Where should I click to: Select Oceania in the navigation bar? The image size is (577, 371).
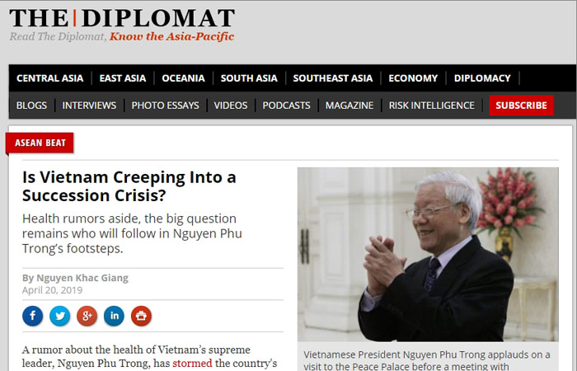coord(183,78)
